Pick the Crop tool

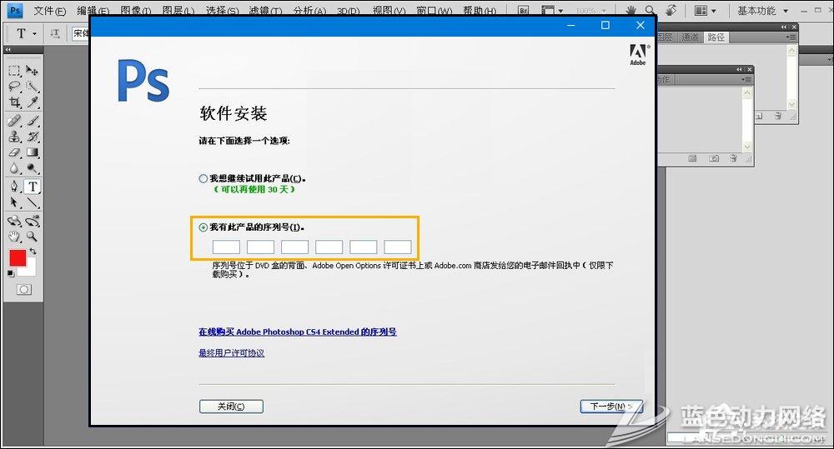15,102
